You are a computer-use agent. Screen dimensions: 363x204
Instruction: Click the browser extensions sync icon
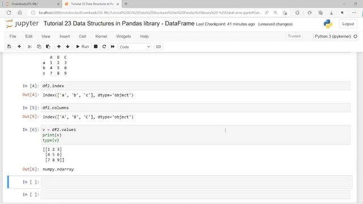[297, 12]
